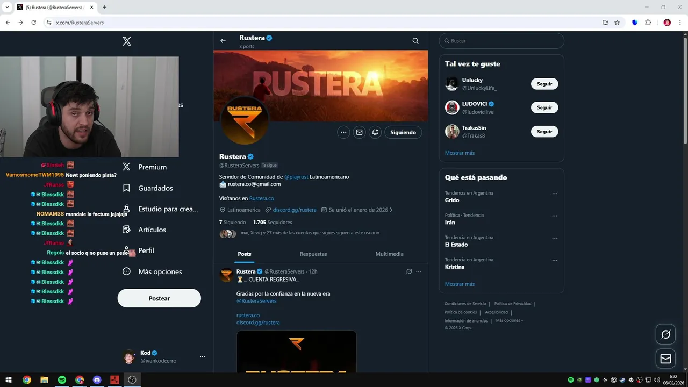Open the Unlucky profile avatar

[452, 84]
